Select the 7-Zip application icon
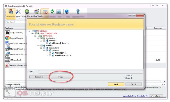This screenshot has width=170, height=102. (7, 33)
